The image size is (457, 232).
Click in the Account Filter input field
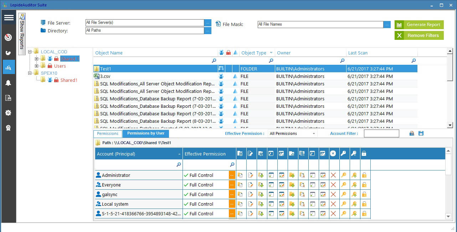(x=381, y=133)
